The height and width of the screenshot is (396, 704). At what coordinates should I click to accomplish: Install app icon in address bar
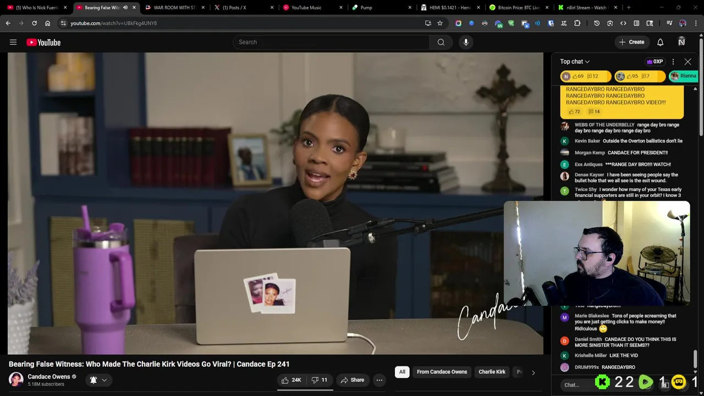[428, 23]
